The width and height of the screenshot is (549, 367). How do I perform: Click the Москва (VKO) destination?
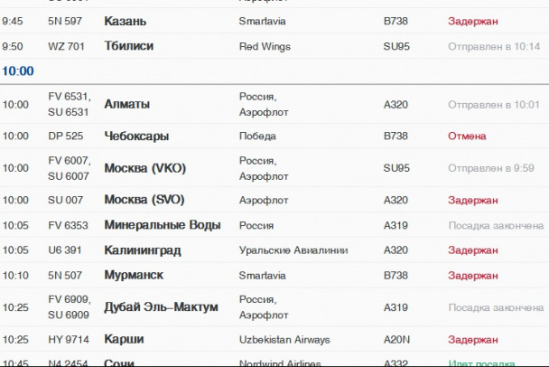[144, 168]
